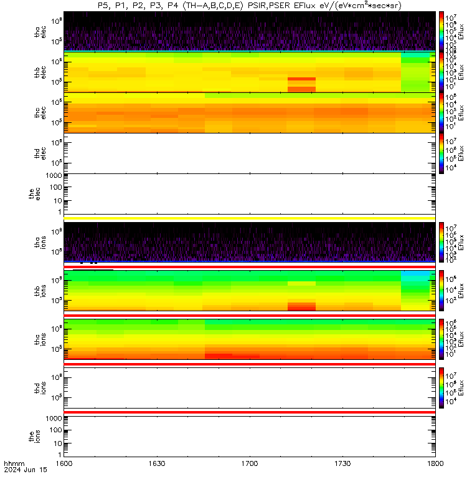Viewport: 467px width, 499px height.
Task: Click the plot title mentioning PSIR,PSER EFlux
Action: (x=250, y=6)
